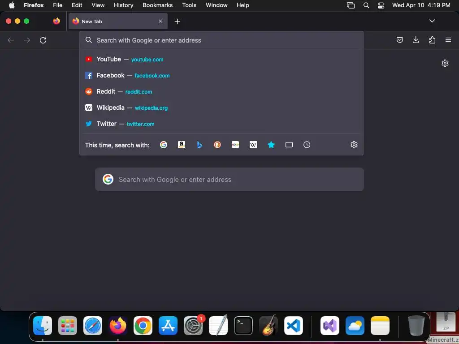Save page to Pocket
This screenshot has height=344, width=459.
[x=399, y=40]
